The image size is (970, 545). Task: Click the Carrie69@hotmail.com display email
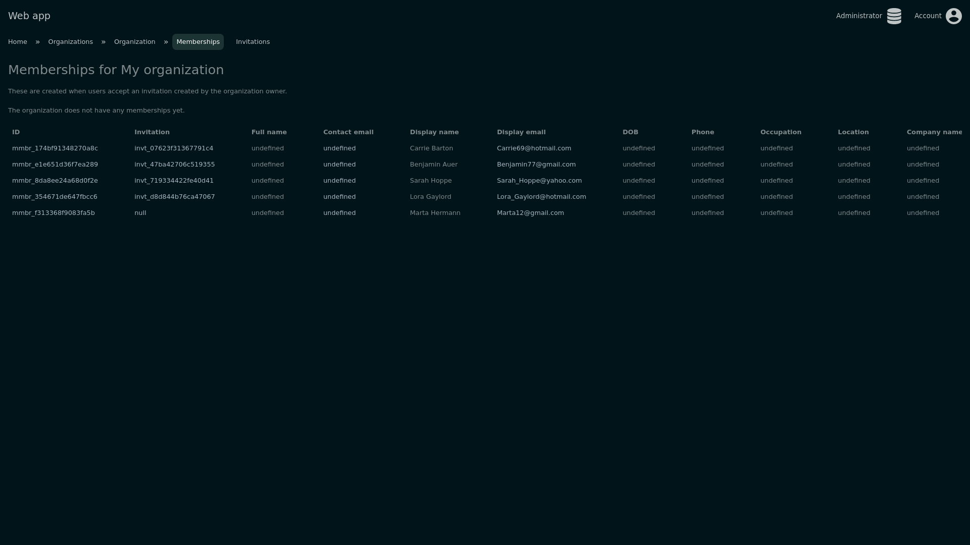(534, 148)
